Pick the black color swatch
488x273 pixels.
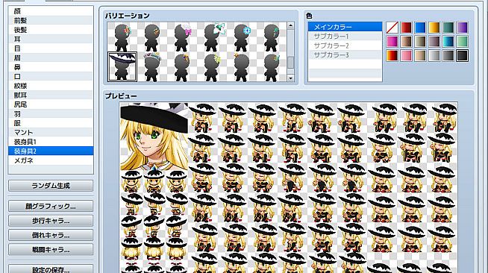click(462, 55)
